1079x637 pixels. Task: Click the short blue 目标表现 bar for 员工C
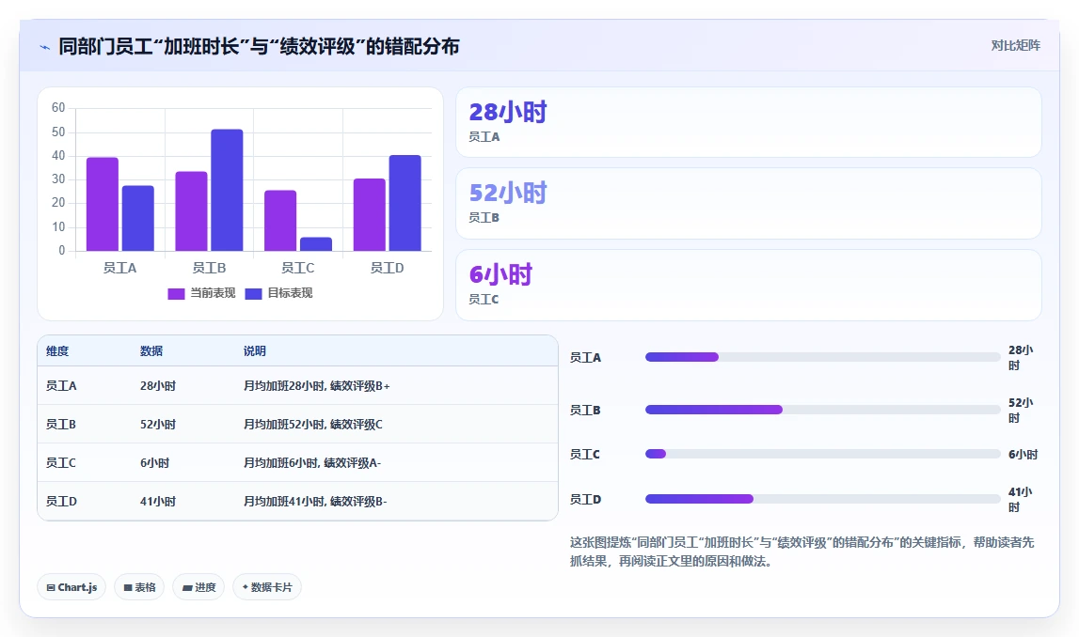tap(316, 244)
